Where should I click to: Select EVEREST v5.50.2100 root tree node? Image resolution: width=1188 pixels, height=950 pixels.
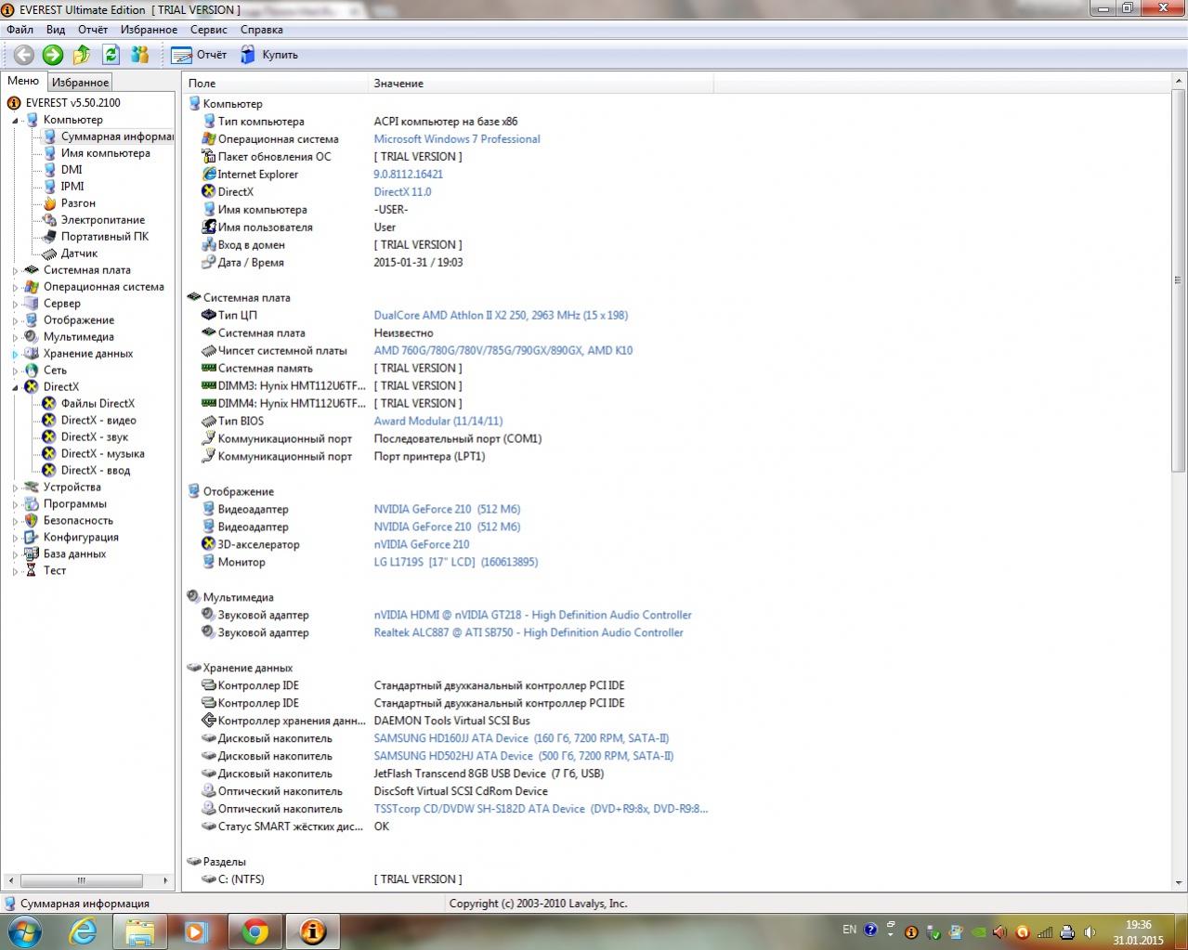(73, 103)
